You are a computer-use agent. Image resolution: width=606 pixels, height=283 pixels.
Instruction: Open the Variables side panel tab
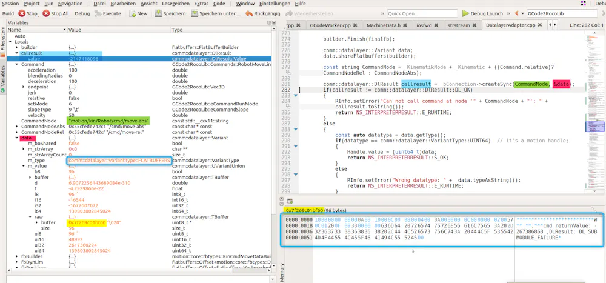coord(3,79)
